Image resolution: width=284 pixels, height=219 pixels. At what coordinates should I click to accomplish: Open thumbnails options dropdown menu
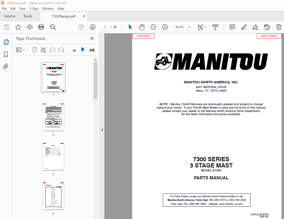20,50
